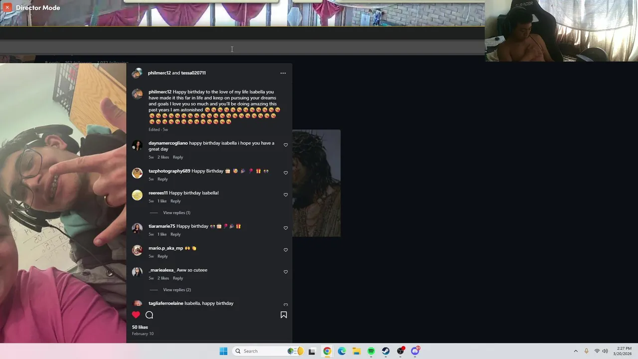Screen dimensions: 638x359
Task: Reply to daynamercogliano's comment
Action: [x=178, y=157]
